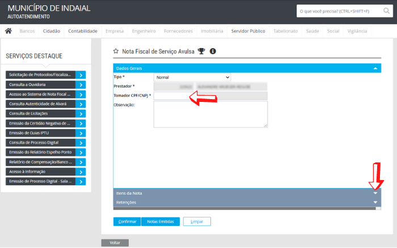397x248 pixels.
Task: Click the home icon in navigation bar
Action: (9, 31)
